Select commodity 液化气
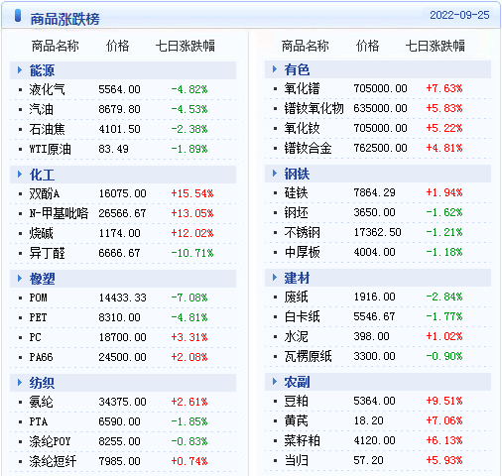Viewport: 502px width, 476px height. tap(47, 89)
